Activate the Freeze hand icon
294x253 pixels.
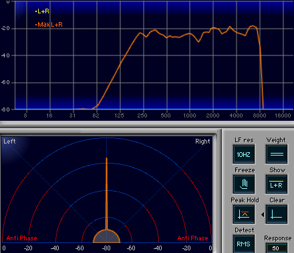pyautogui.click(x=244, y=184)
